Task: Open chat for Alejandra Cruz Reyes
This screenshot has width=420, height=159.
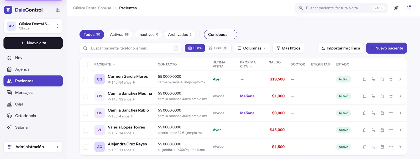Action: coord(365,147)
